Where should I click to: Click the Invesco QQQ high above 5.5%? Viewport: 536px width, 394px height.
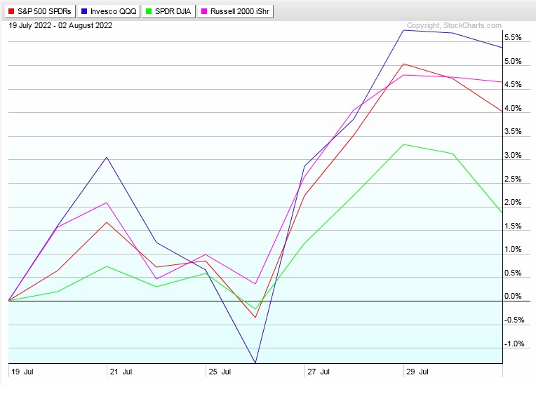pos(403,30)
